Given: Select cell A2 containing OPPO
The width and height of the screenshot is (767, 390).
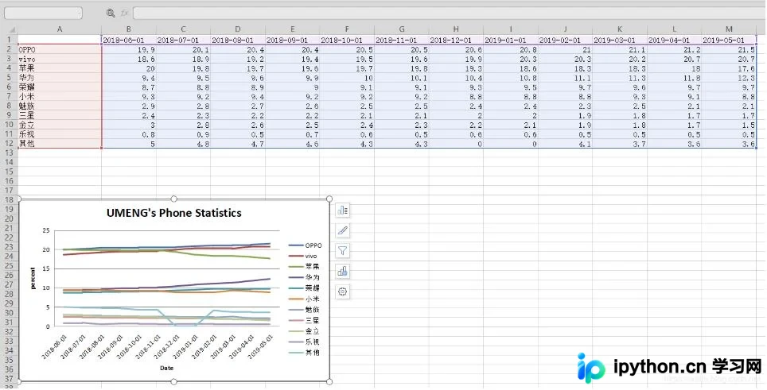Looking at the screenshot, I should [x=60, y=49].
